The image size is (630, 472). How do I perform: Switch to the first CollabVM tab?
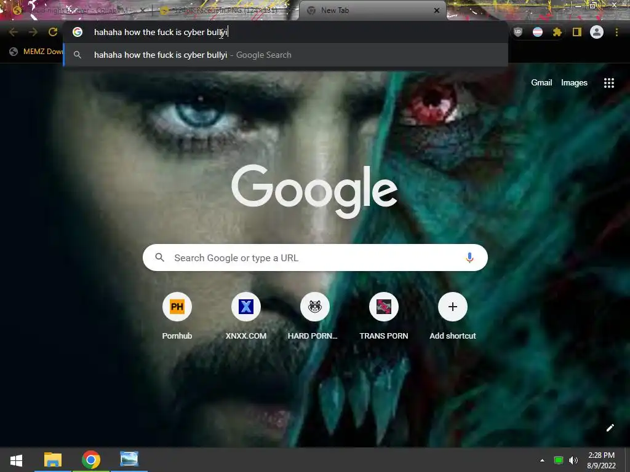coord(78,10)
